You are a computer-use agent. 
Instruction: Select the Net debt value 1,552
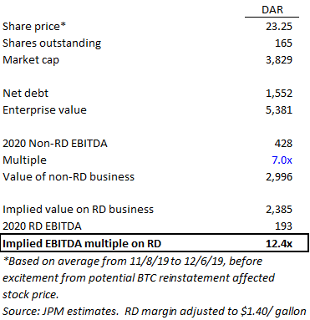pyautogui.click(x=279, y=94)
